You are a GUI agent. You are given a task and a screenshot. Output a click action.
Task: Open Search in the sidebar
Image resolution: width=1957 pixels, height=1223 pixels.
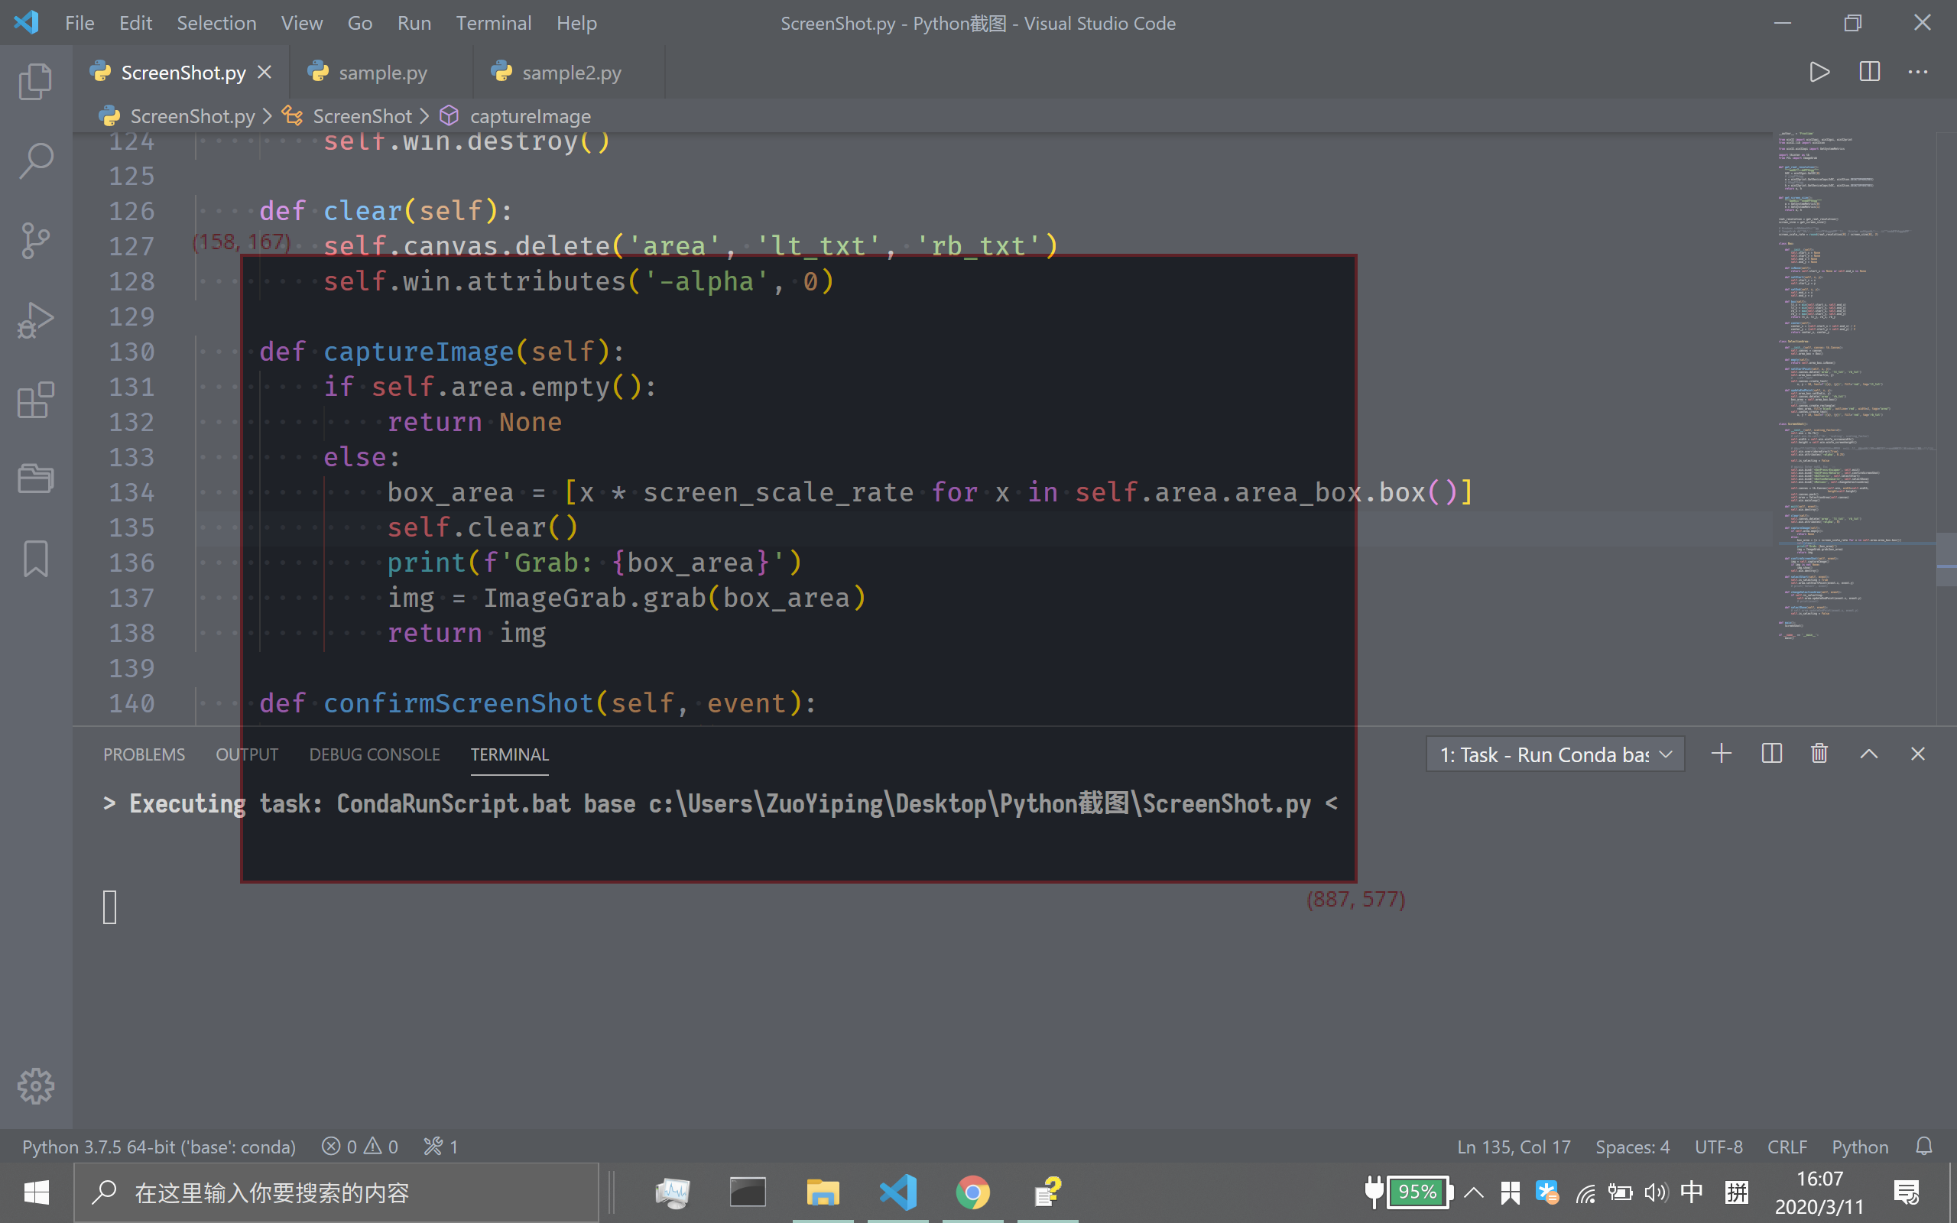[x=36, y=161]
